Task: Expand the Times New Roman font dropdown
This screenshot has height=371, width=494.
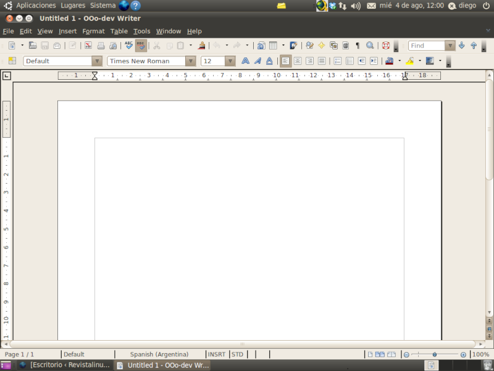Action: pos(191,61)
